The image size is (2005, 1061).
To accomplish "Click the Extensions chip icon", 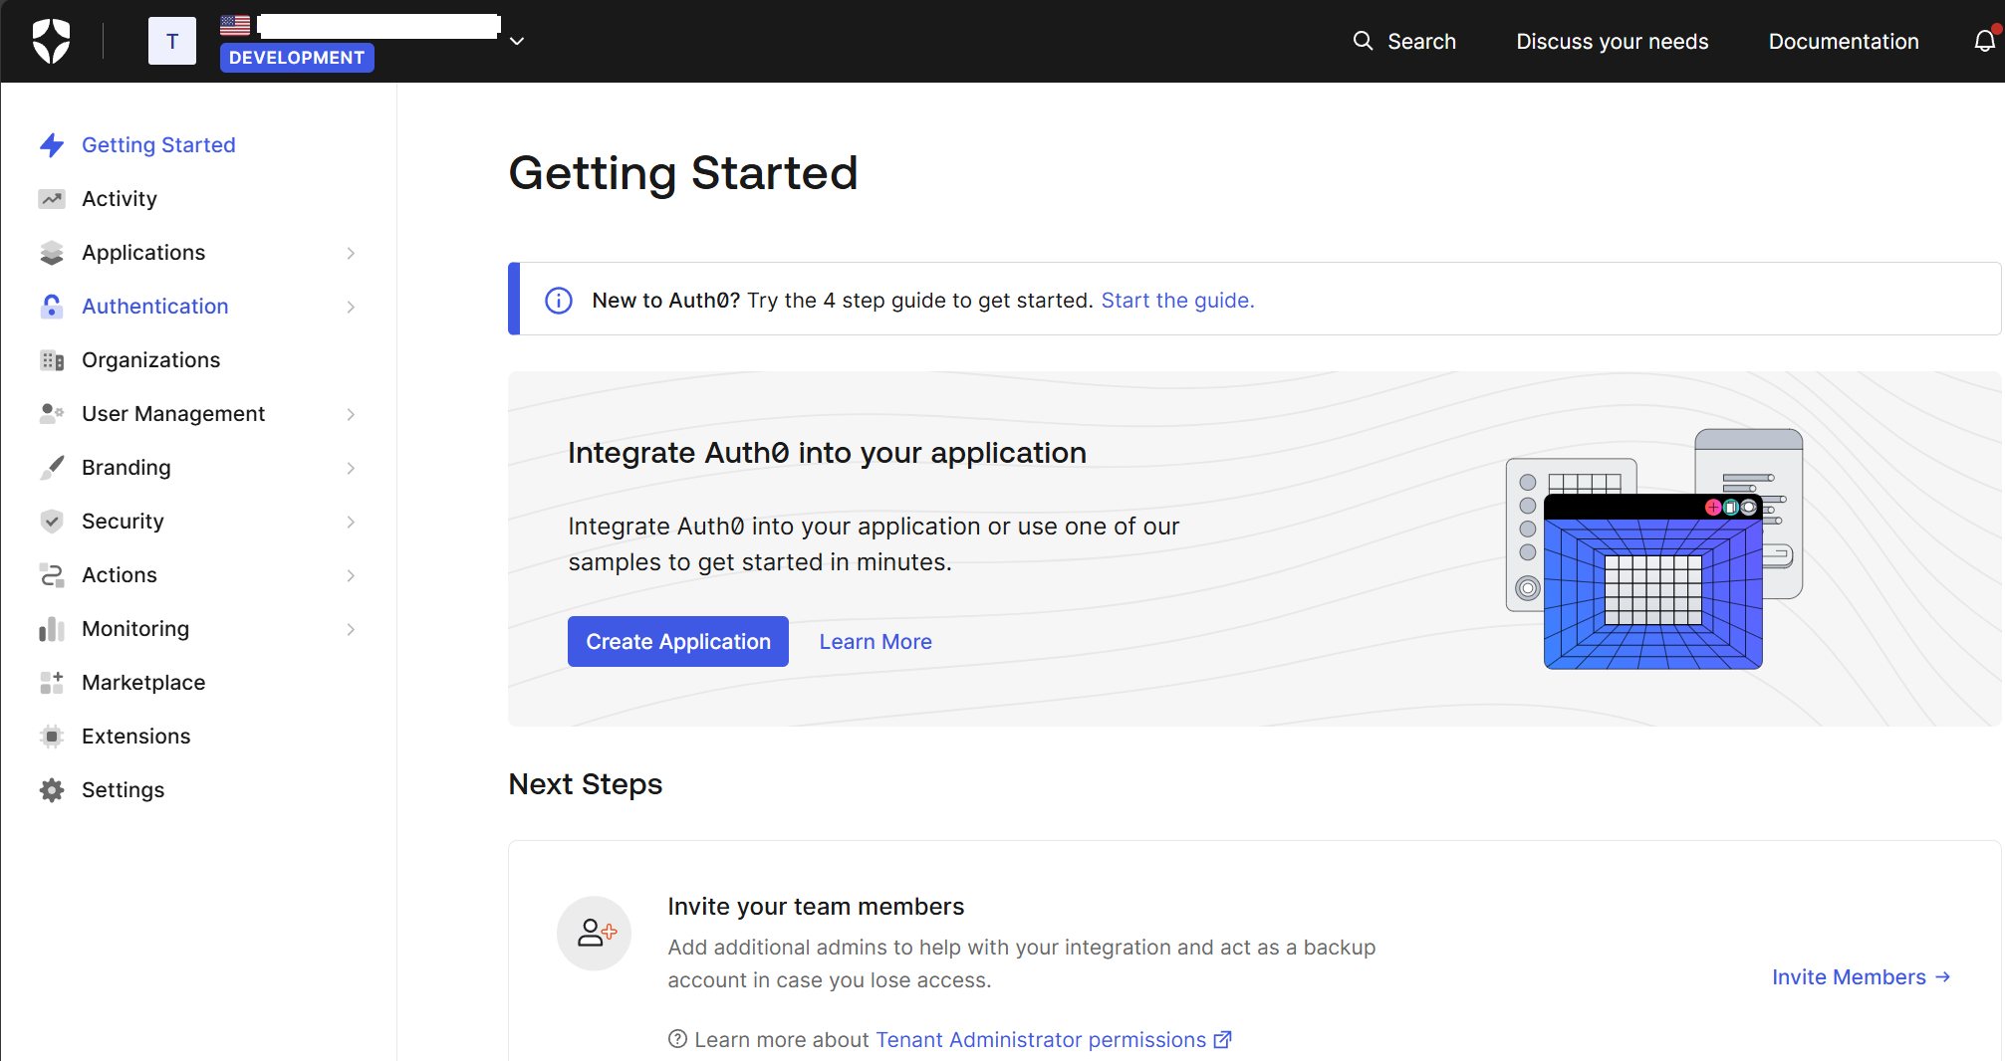I will click(52, 737).
